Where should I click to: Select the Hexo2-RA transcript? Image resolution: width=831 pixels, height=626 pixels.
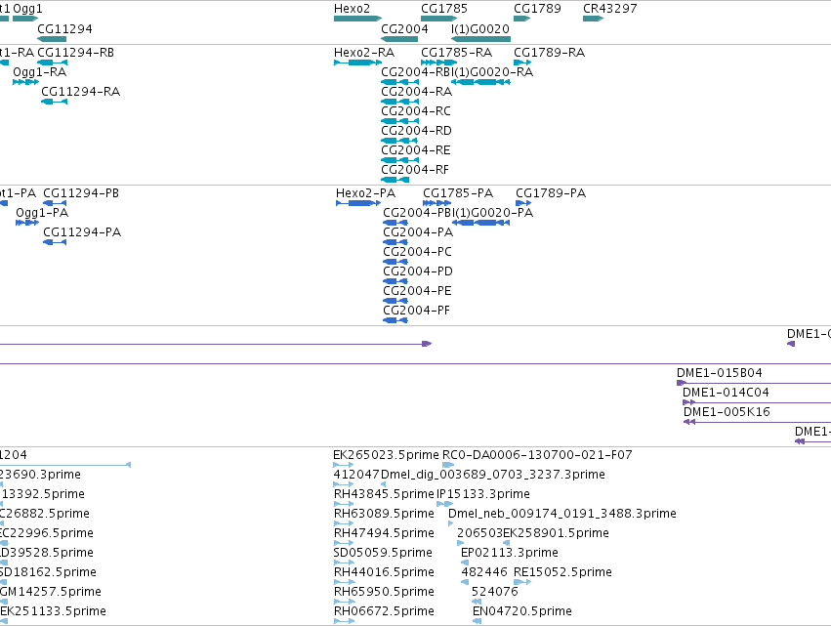point(357,63)
